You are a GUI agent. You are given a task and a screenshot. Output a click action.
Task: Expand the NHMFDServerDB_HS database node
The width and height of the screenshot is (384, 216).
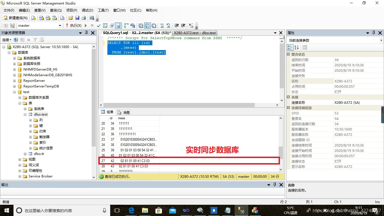[14, 69]
